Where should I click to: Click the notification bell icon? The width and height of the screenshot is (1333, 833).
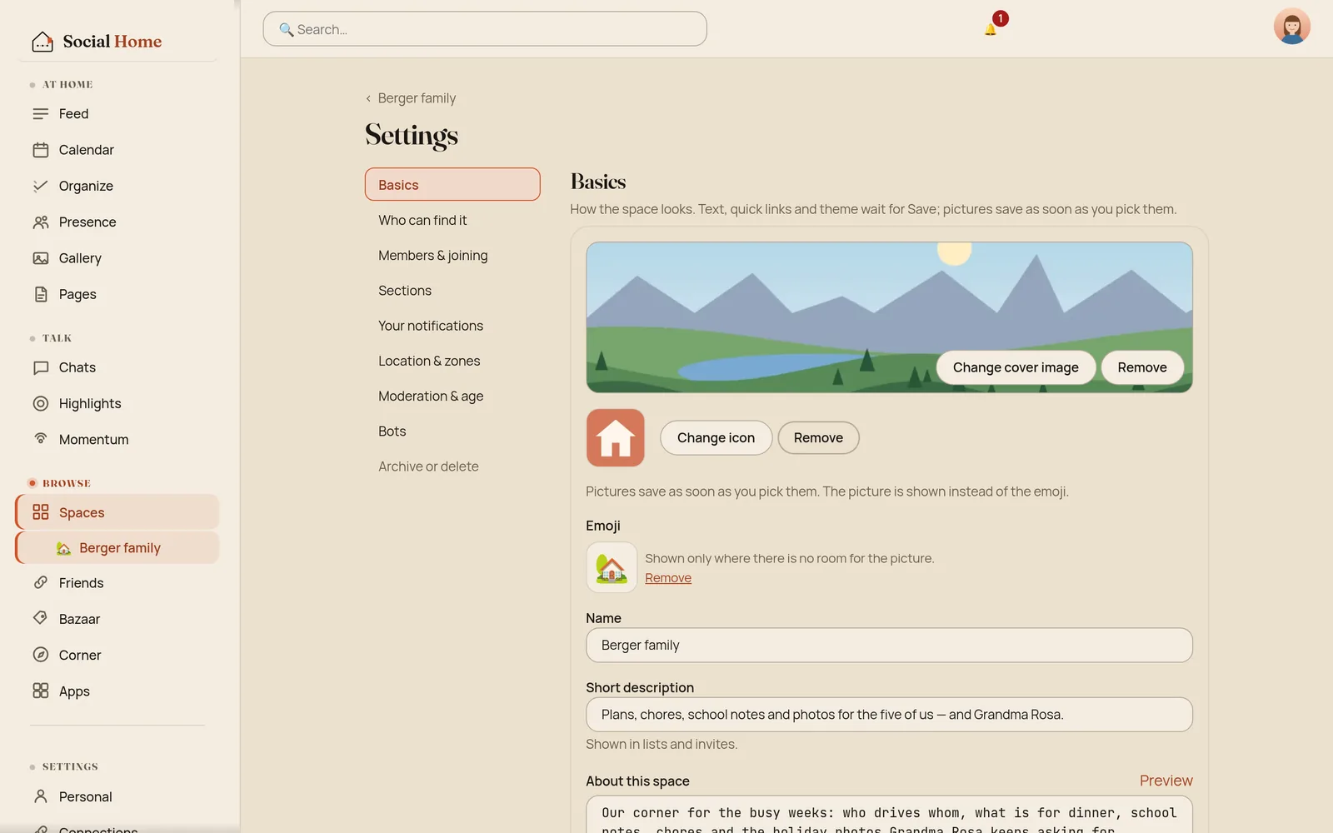(991, 29)
